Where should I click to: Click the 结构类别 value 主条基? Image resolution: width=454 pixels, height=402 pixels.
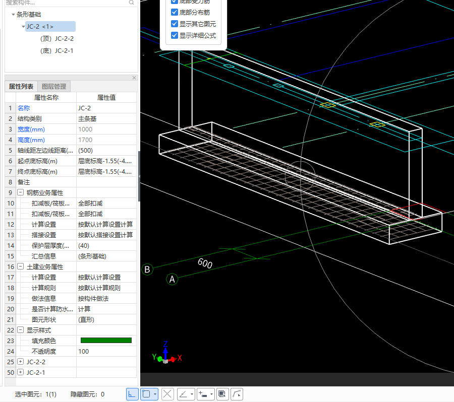tap(106, 118)
